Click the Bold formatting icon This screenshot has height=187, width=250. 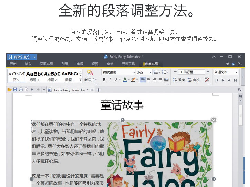coord(104,80)
